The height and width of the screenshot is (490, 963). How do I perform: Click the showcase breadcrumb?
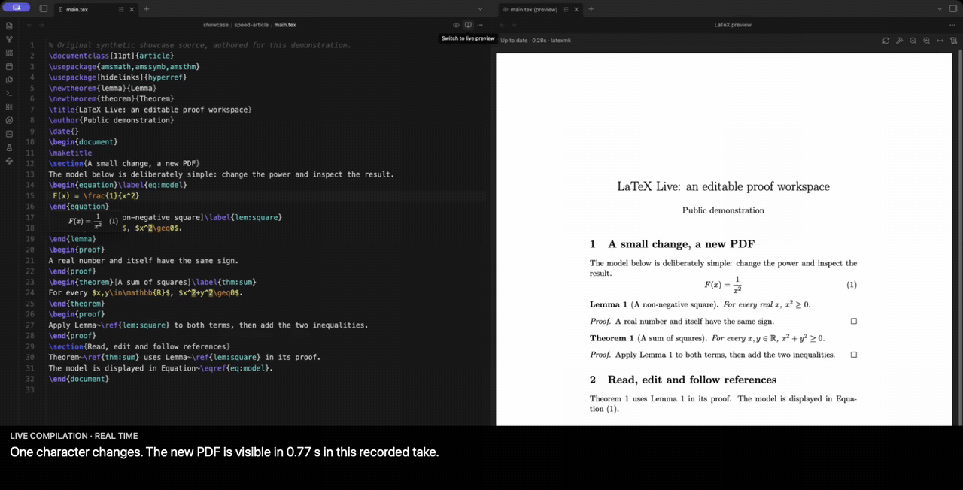pyautogui.click(x=216, y=25)
